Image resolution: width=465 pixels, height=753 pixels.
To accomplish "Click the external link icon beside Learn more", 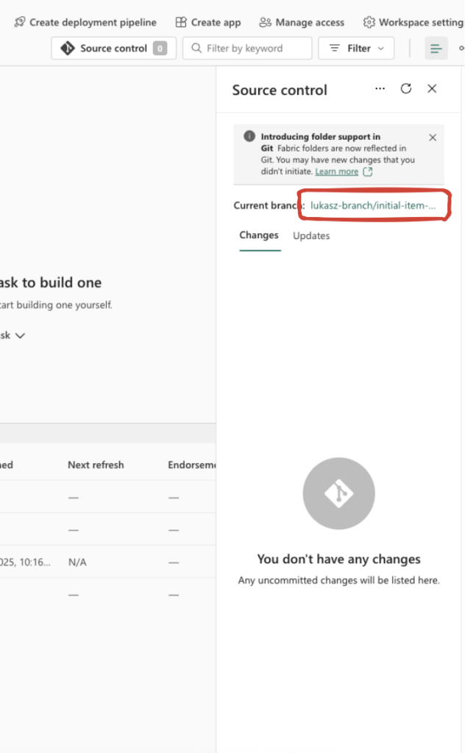I will pyautogui.click(x=368, y=171).
